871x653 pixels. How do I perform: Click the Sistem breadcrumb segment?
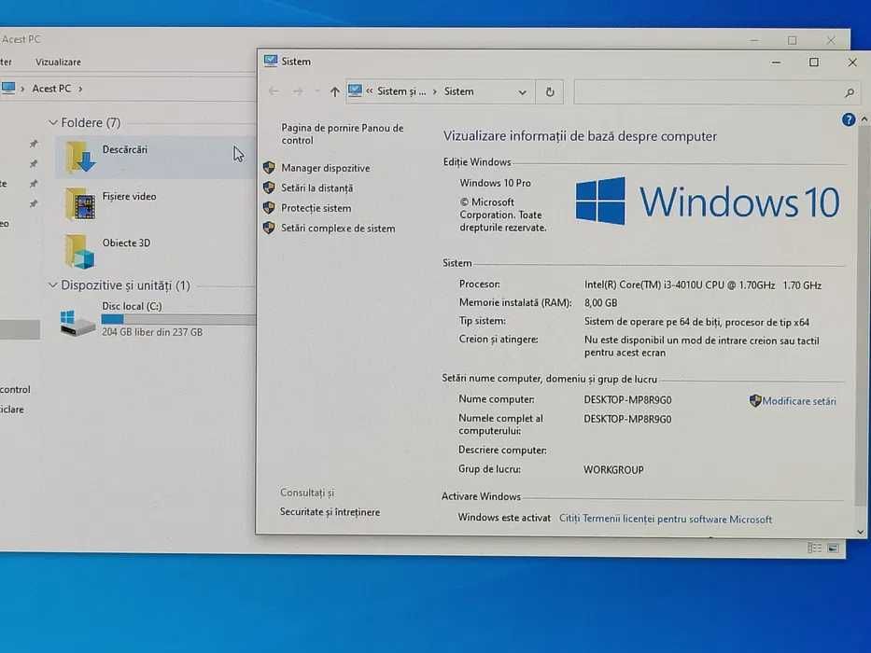tap(458, 91)
